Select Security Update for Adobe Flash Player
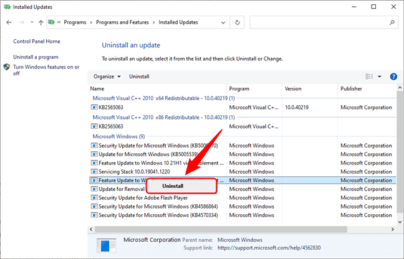This screenshot has height=259, width=404. (x=243, y=198)
